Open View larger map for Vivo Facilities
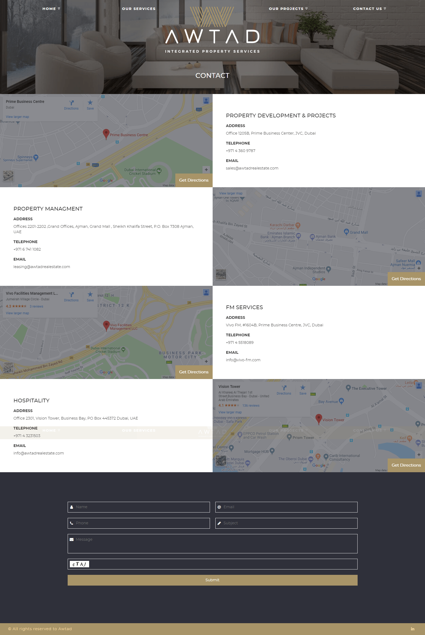The image size is (425, 635). click(17, 313)
